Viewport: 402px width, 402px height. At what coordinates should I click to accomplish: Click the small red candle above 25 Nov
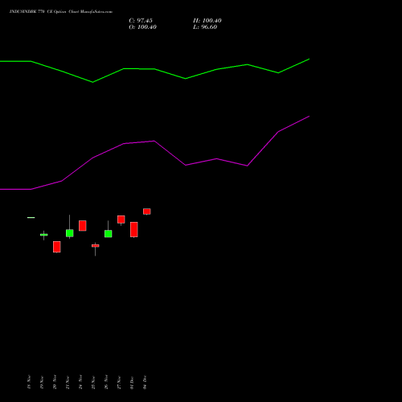tap(96, 246)
